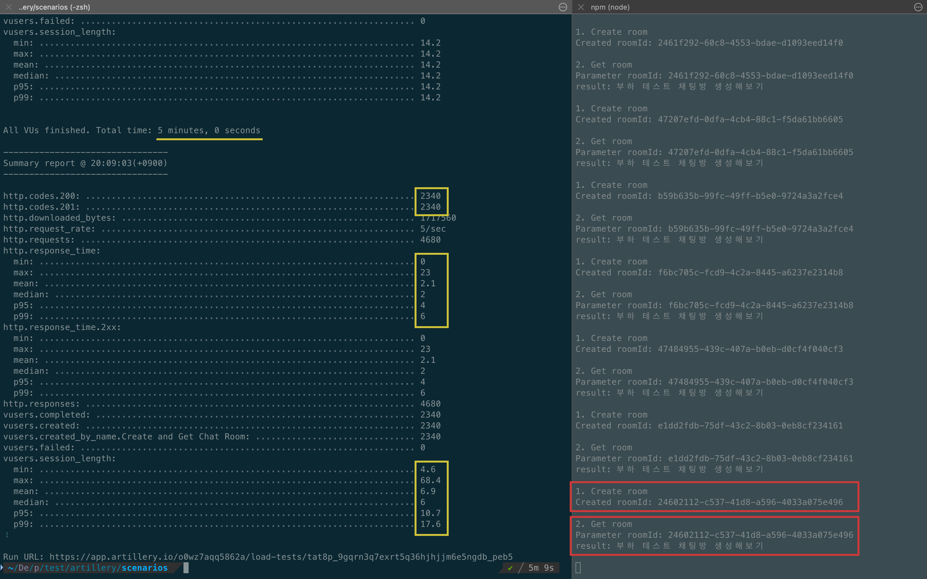This screenshot has height=579, width=927.
Task: Click the Created roomId f6bc705c line
Action: tap(709, 273)
